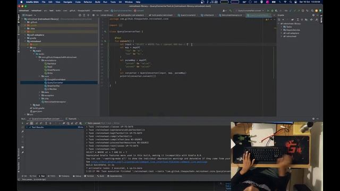
Task: Expand the folded import line
Action: [121, 25]
